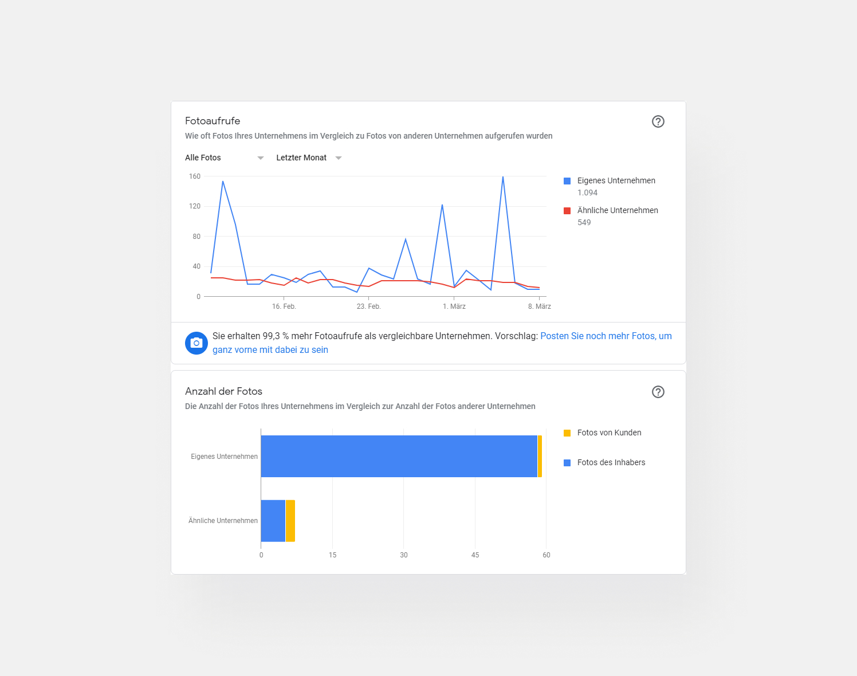Click the help icon in the Anzahl der Fotos card
Viewport: 857px width, 676px height.
click(x=658, y=392)
